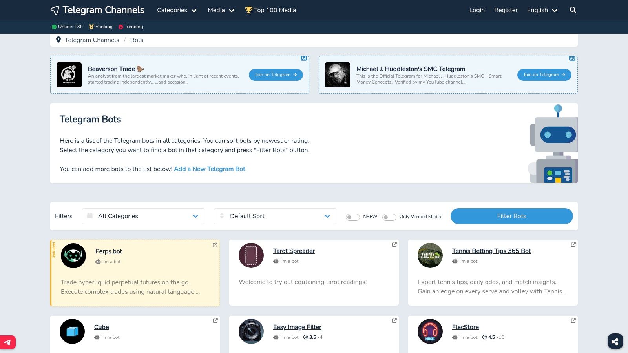Screen dimensions: 628x353
Task: Click the share floating button
Action: click(615, 341)
